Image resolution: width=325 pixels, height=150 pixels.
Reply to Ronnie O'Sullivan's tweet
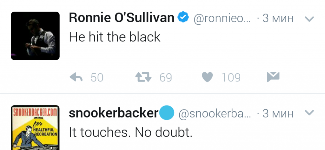tap(76, 77)
